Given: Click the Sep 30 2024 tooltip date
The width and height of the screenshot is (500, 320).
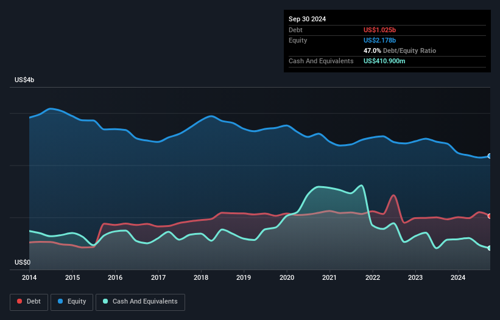Looking at the screenshot, I should [308, 19].
